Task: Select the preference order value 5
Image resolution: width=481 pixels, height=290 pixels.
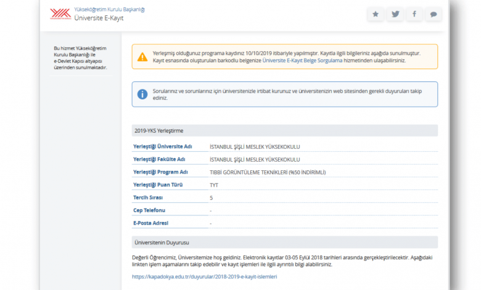Action: [x=211, y=198]
